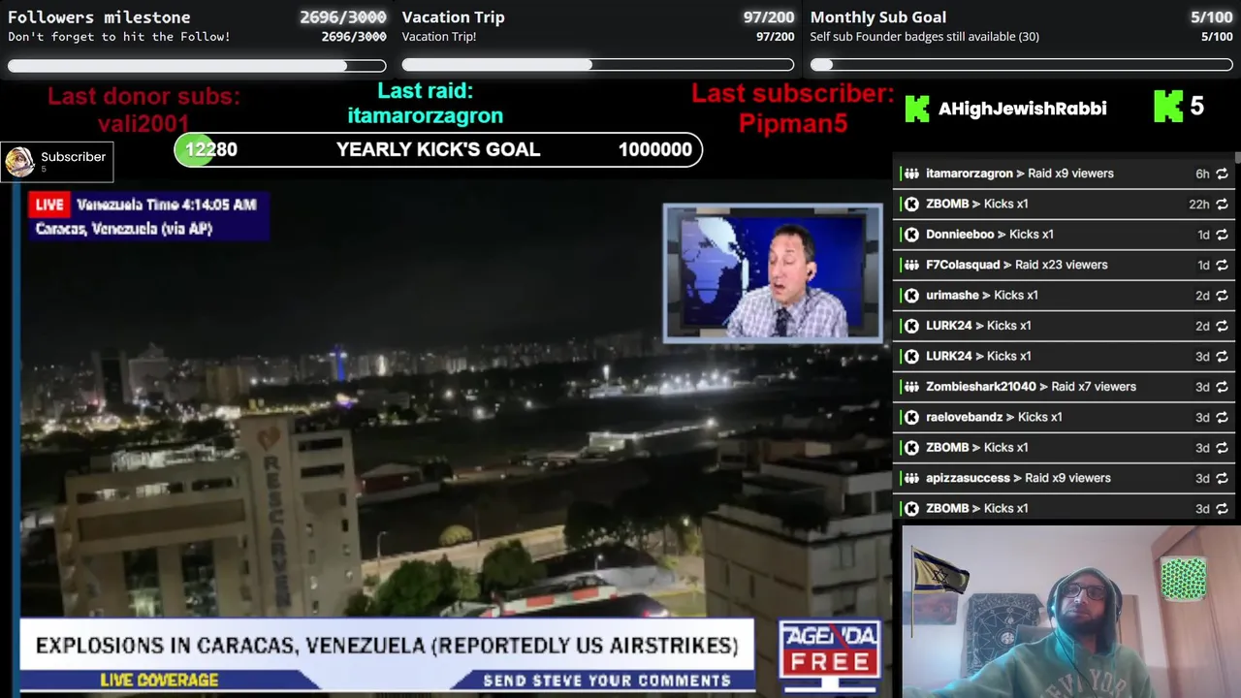Click the 'Caracas, Venezuela (via AP)' caption
1241x698 pixels.
(123, 229)
